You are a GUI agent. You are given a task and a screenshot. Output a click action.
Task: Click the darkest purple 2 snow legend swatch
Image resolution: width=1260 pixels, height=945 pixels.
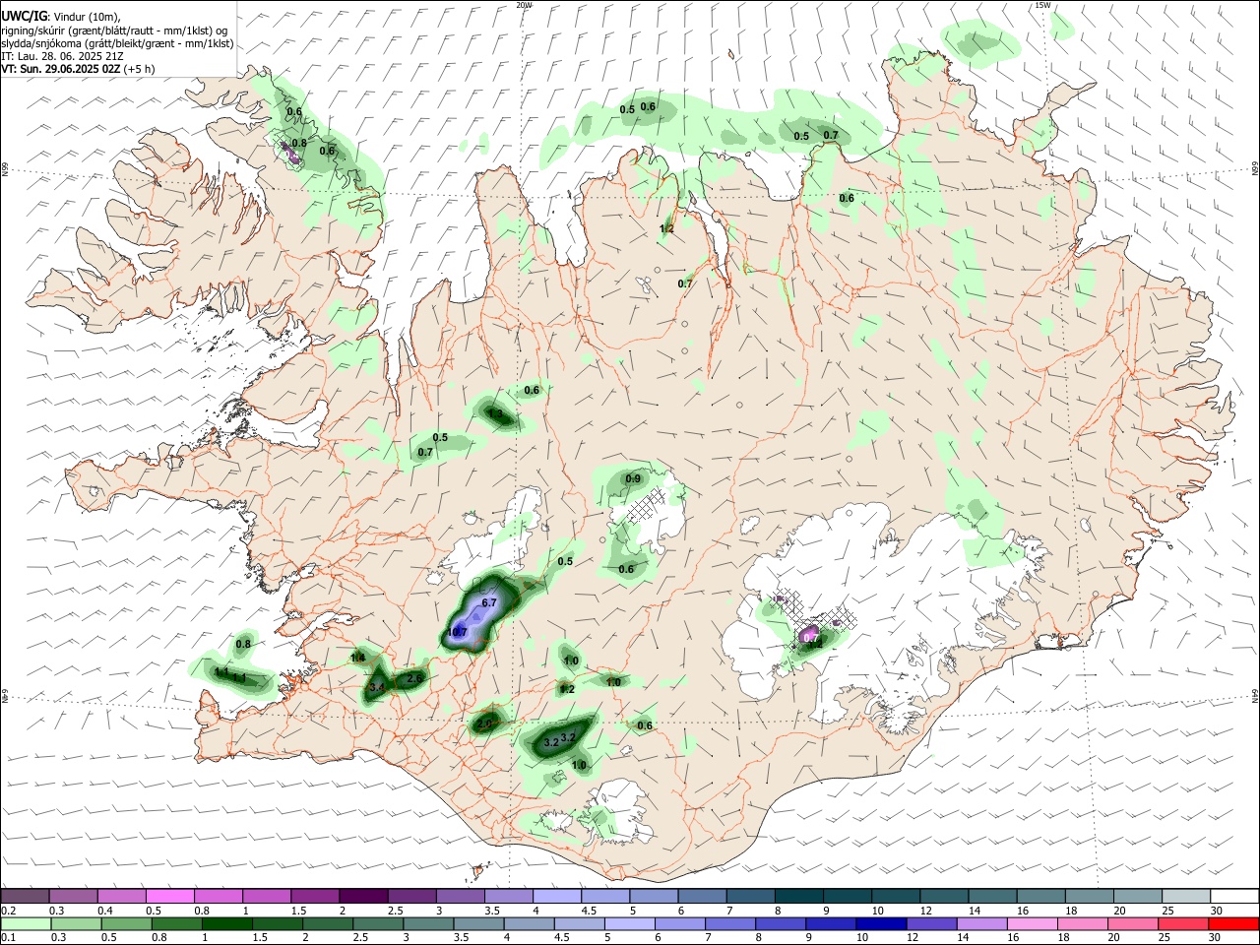click(363, 897)
